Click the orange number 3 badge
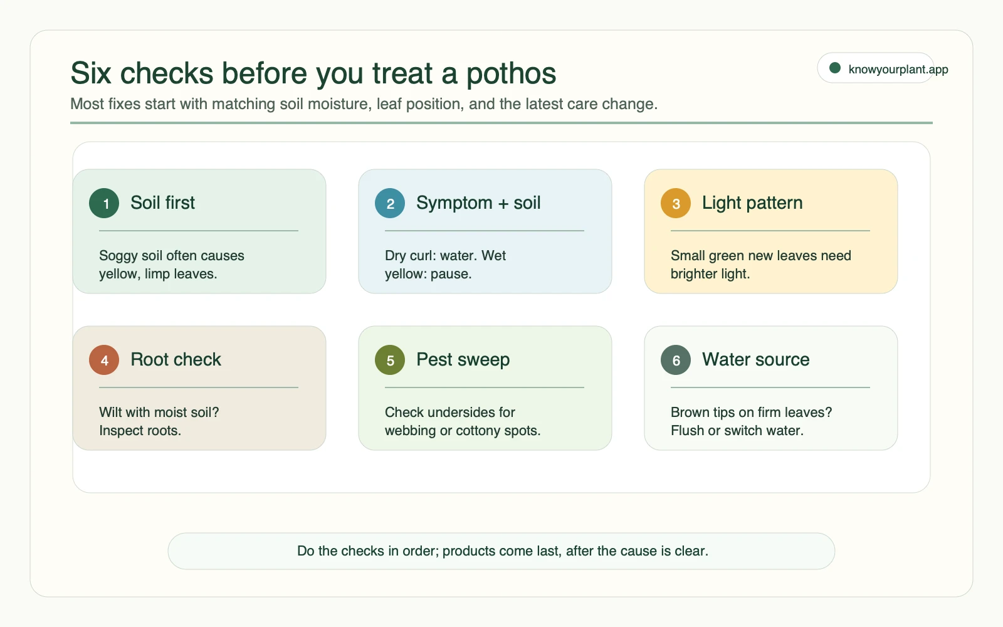The image size is (1003, 627). tap(676, 203)
